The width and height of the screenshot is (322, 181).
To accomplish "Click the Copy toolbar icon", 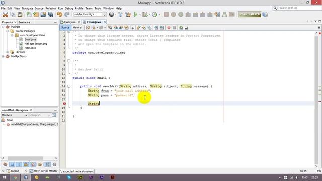I will 13,15.
